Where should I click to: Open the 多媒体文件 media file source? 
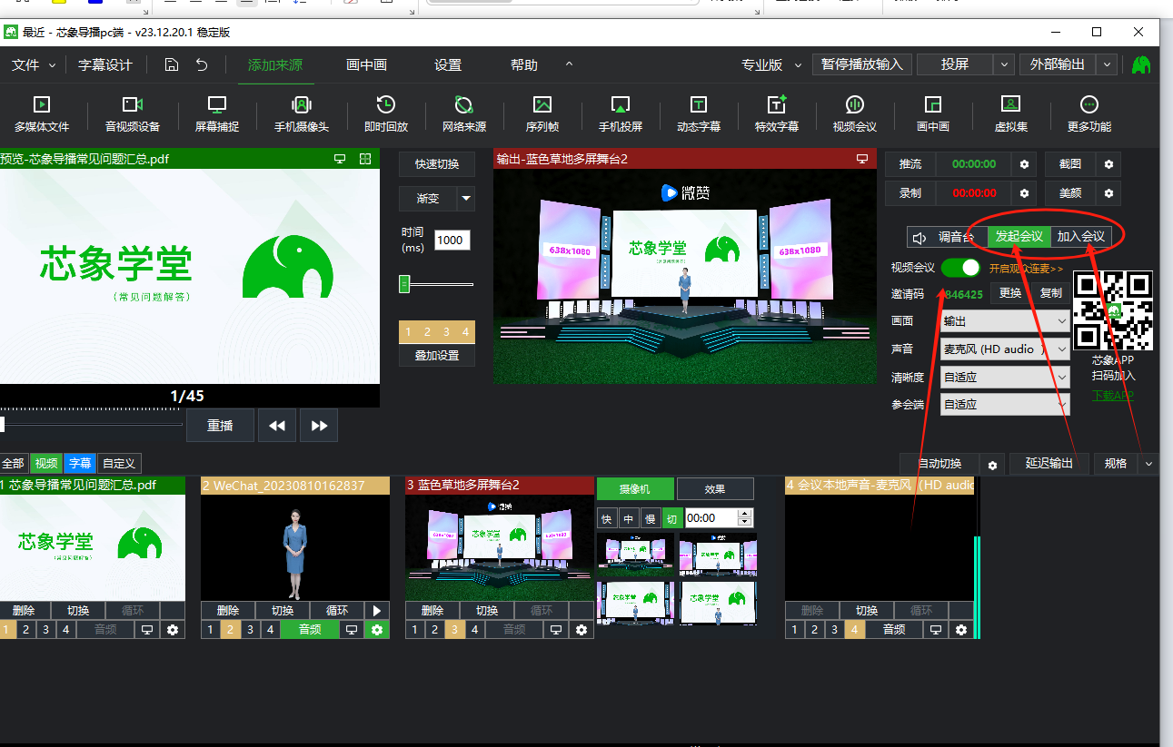[x=42, y=113]
